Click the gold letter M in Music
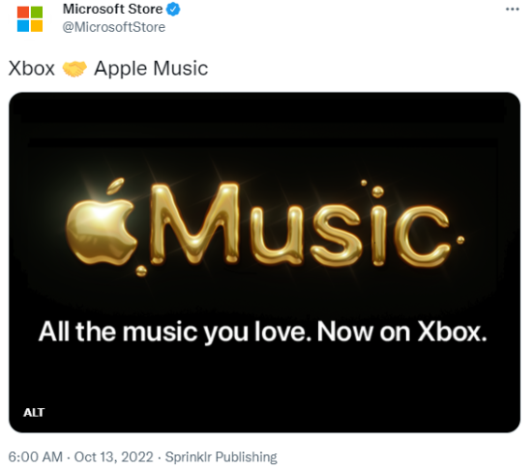Viewport: 532px width, 468px height. 195,224
